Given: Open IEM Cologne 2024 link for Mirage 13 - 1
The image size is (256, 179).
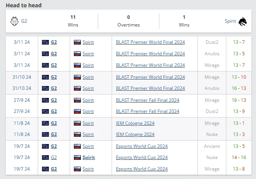Looking at the screenshot, I should coord(135,123).
